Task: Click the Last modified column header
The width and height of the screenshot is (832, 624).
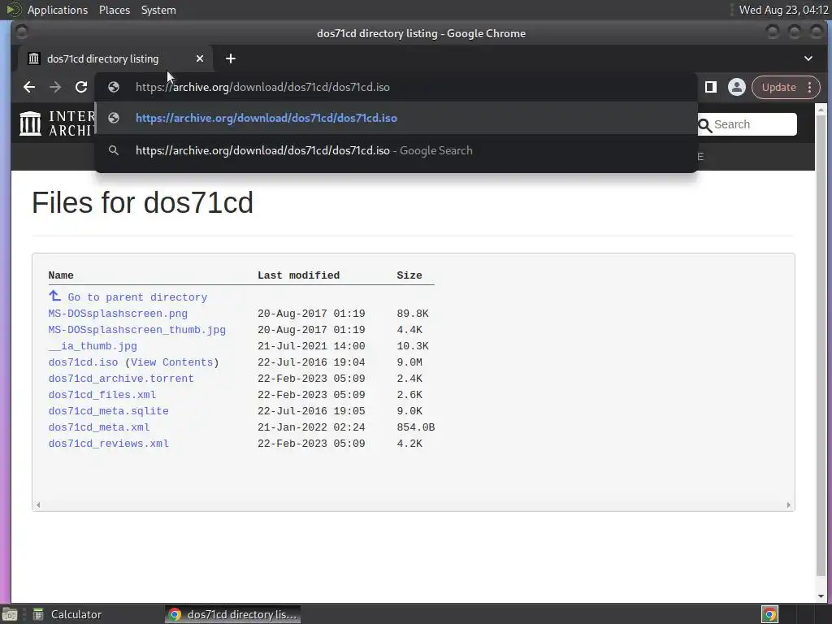Action: pyautogui.click(x=299, y=275)
